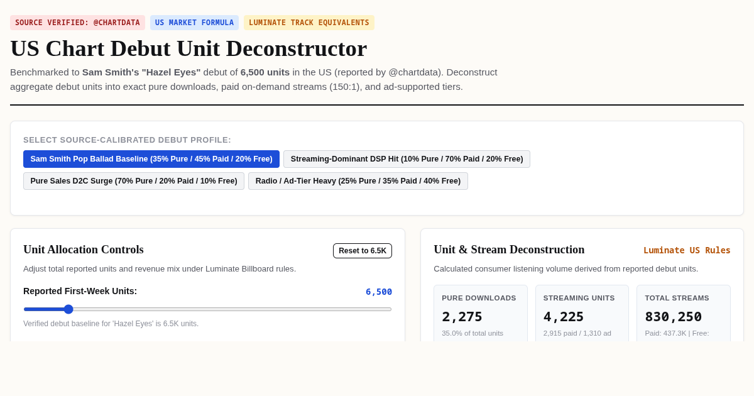Click the Unit Allocation Controls heading
754x396 pixels.
click(x=84, y=250)
